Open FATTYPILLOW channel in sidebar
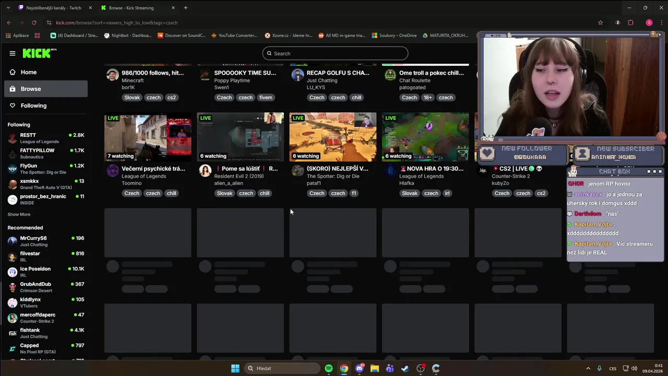 tap(46, 154)
